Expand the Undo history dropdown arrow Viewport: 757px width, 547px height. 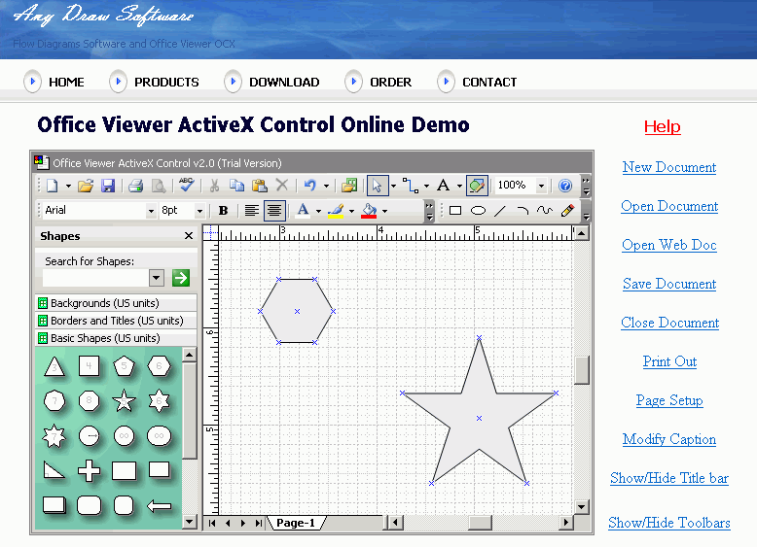click(x=326, y=186)
